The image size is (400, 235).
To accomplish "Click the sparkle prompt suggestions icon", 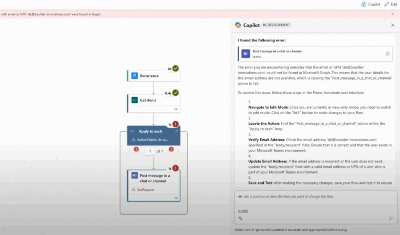I will click(x=240, y=219).
